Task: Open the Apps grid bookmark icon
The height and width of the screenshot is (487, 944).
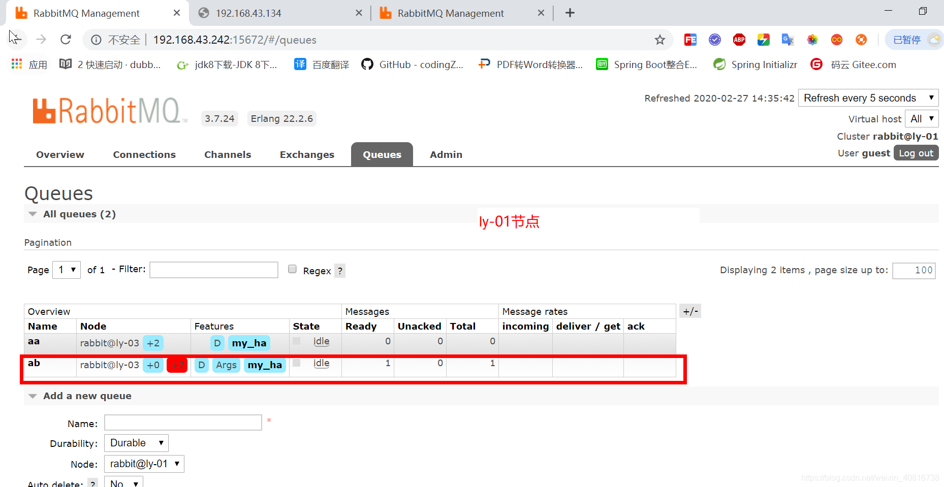Action: click(17, 64)
